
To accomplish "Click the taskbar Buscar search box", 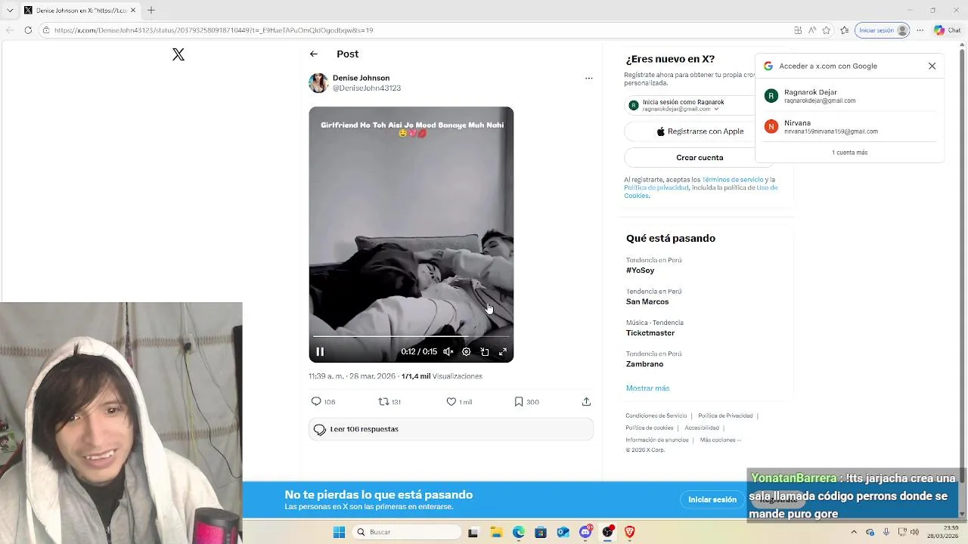I will 408,532.
